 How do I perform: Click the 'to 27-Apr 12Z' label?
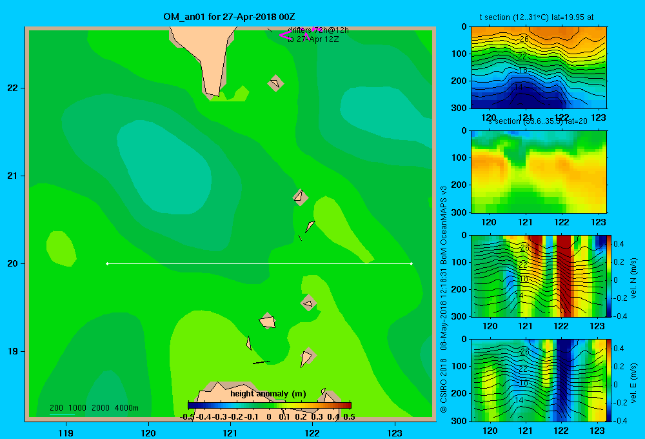[313, 39]
